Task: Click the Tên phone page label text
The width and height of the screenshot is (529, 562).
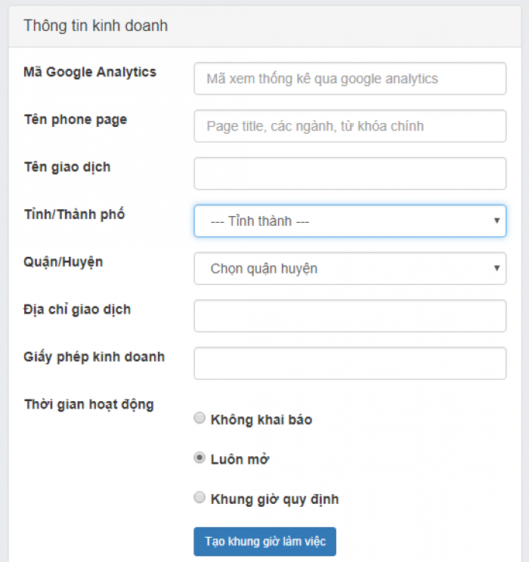Action: pyautogui.click(x=76, y=119)
